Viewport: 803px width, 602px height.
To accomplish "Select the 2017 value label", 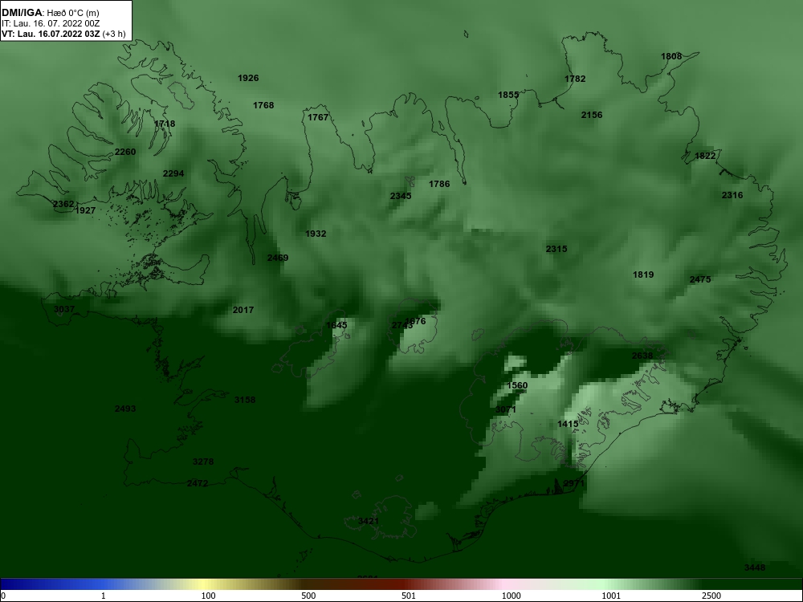I will (x=243, y=310).
